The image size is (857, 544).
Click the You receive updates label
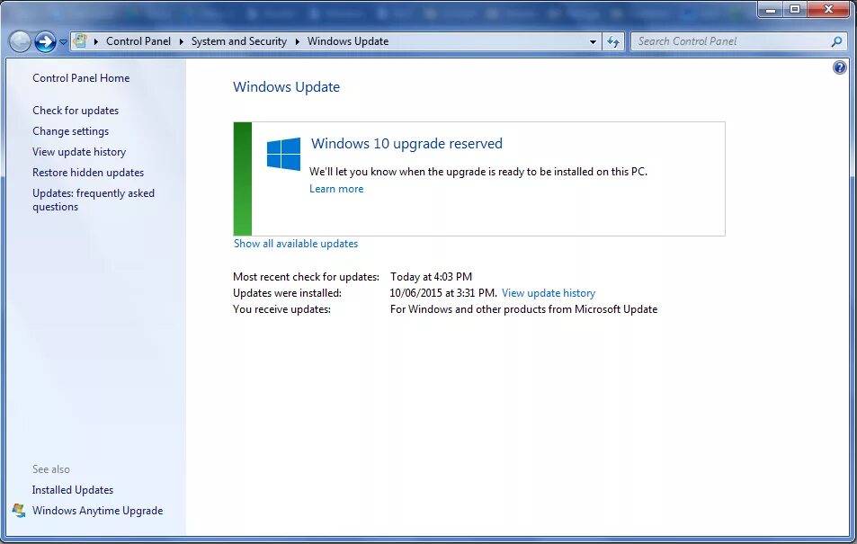[282, 309]
